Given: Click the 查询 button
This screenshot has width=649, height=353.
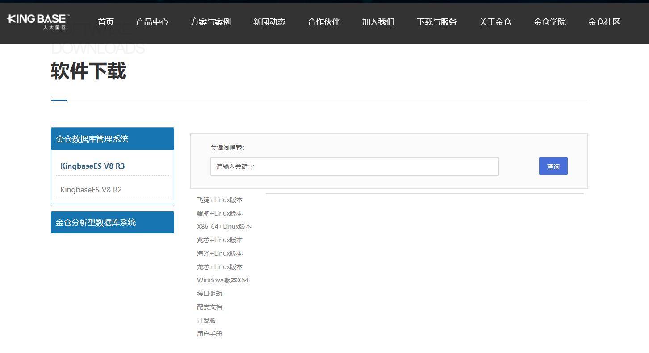Looking at the screenshot, I should (553, 166).
